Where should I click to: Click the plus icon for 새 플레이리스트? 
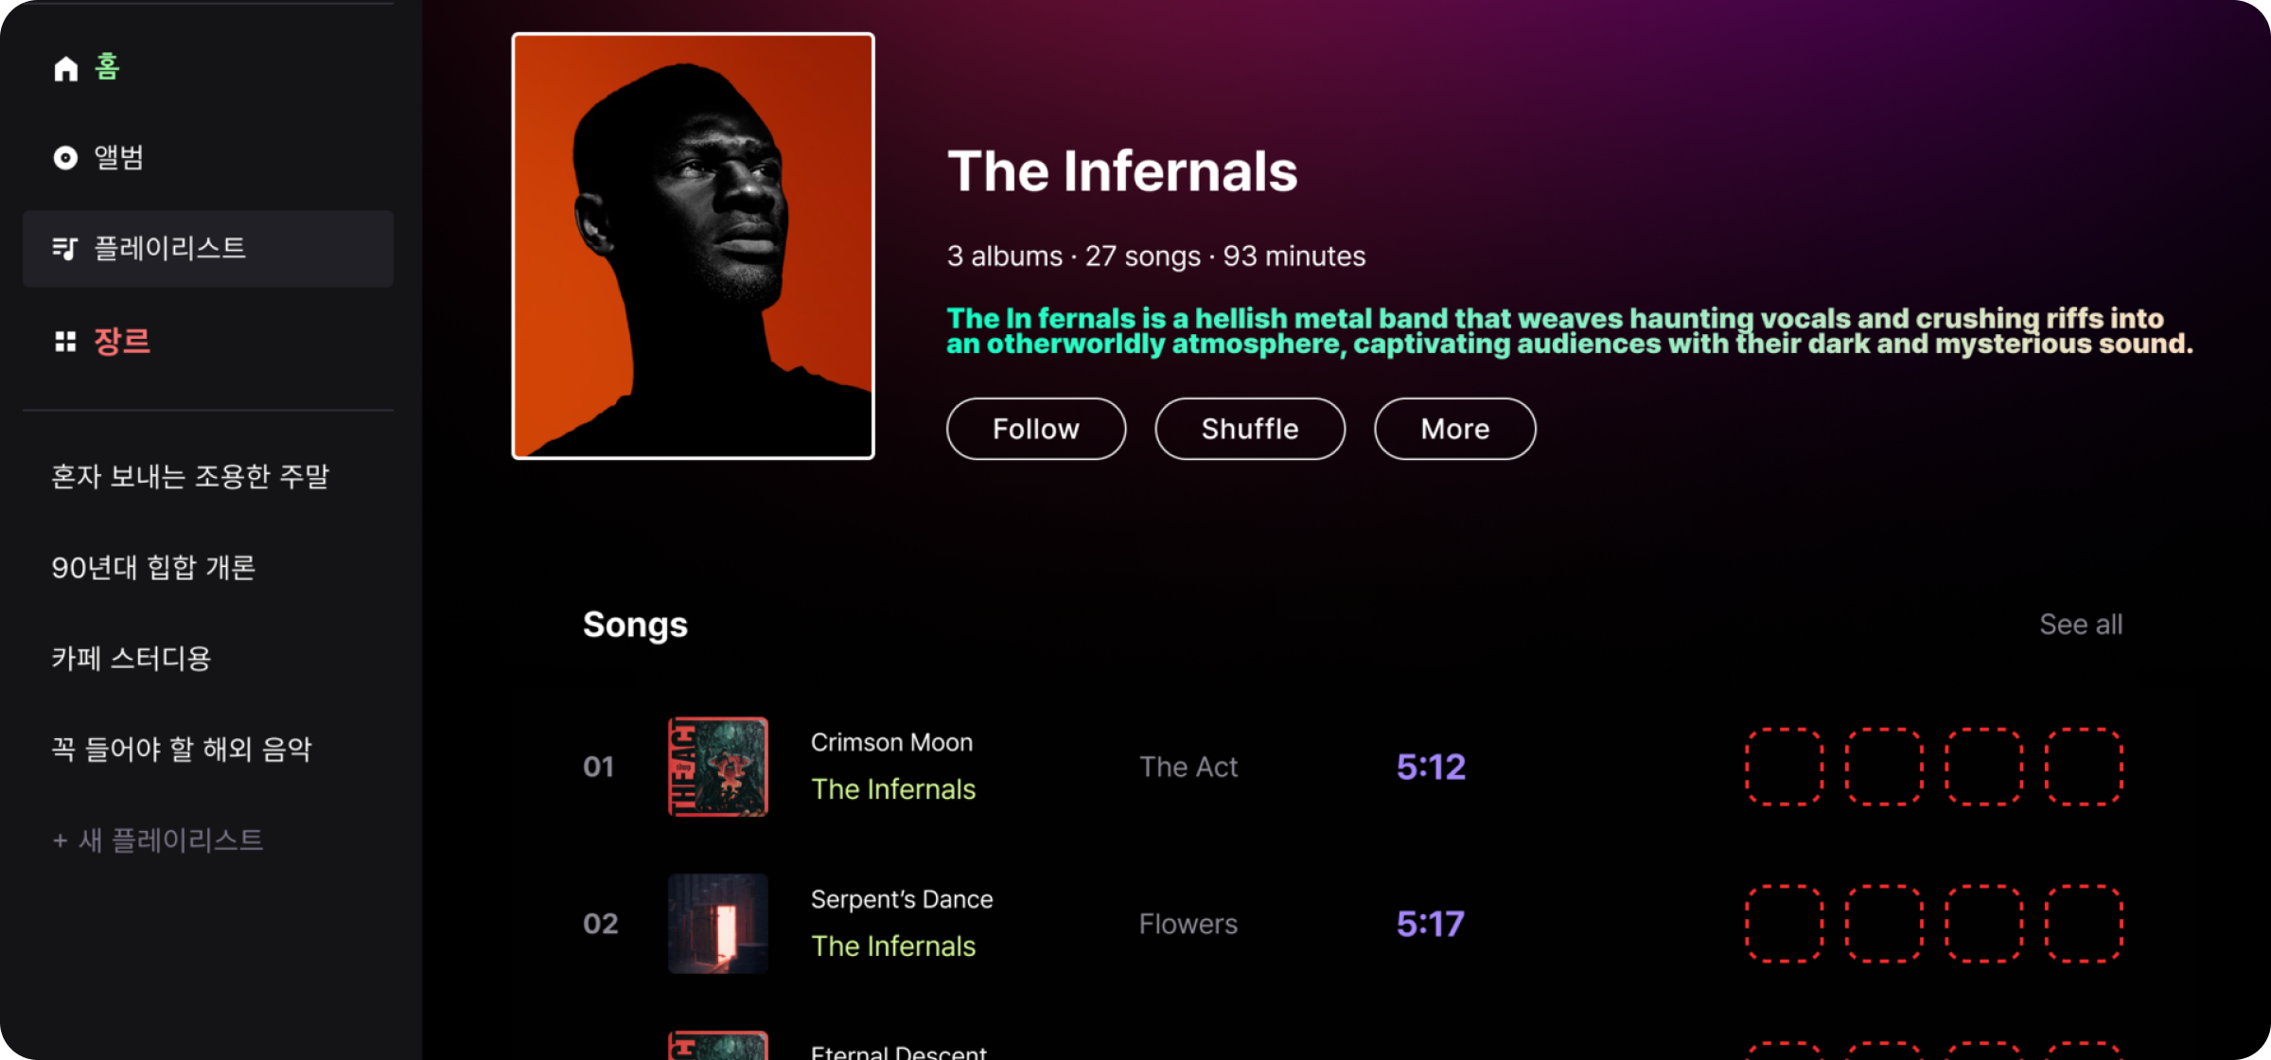click(60, 840)
